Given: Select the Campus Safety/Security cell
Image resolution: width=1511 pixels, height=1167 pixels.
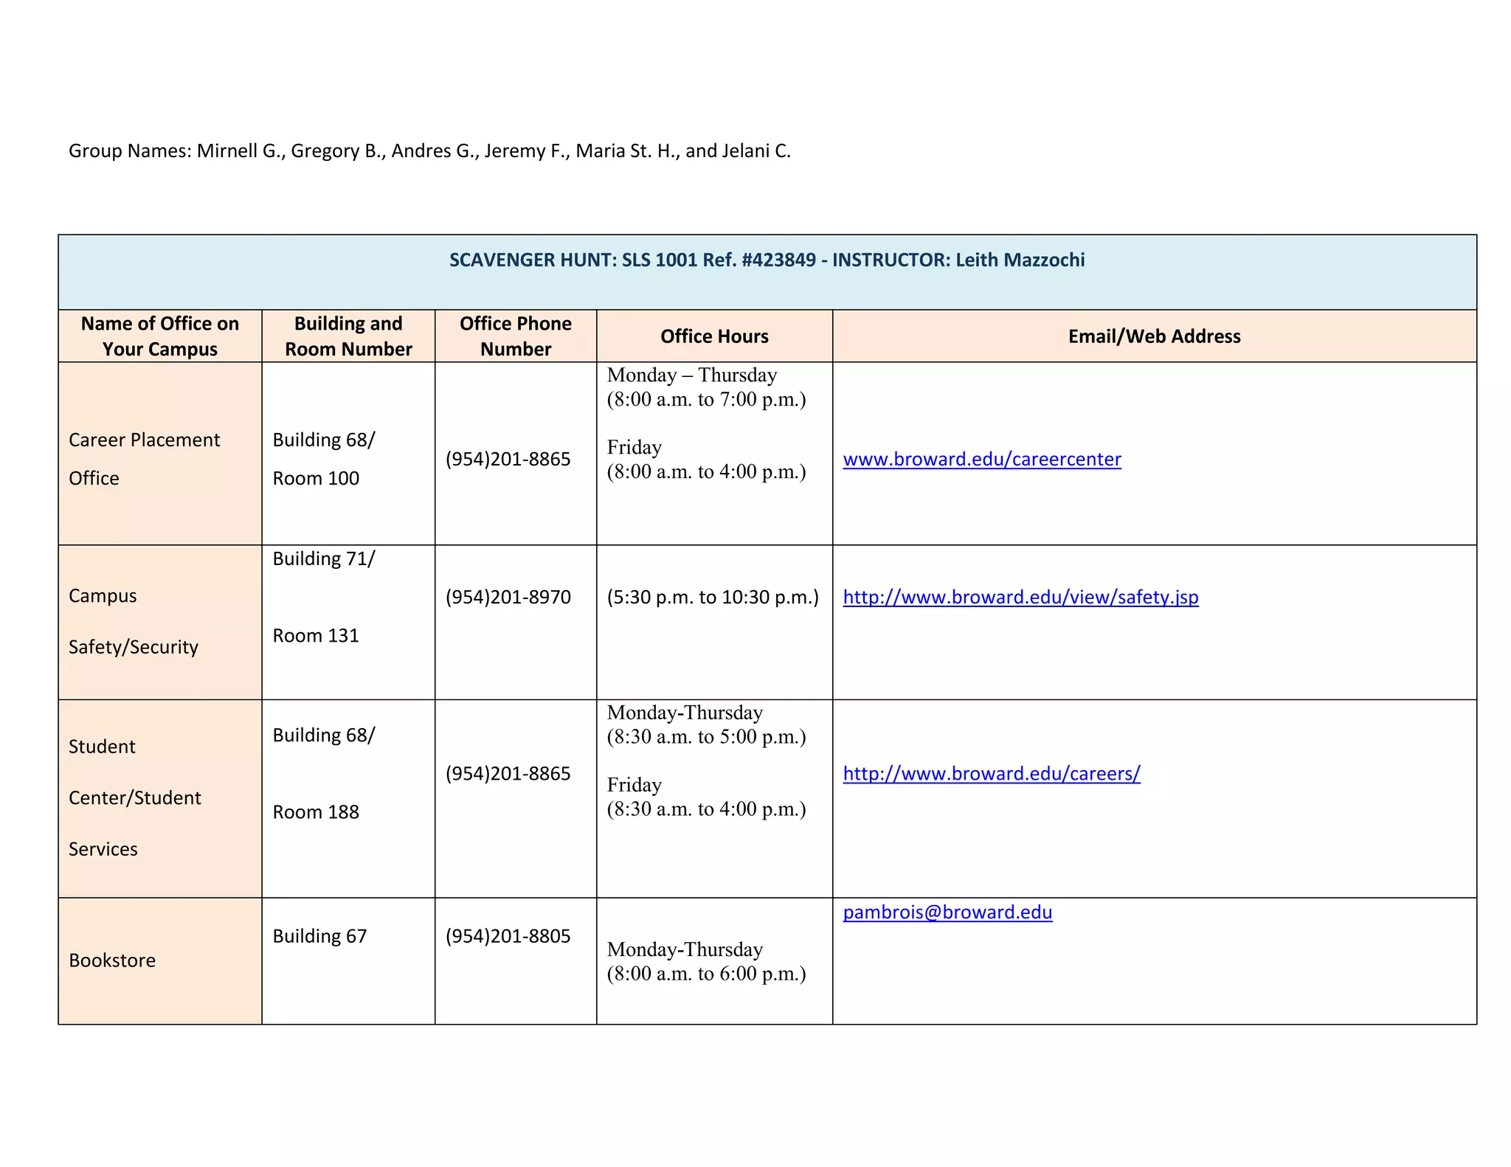Looking at the screenshot, I should click(x=133, y=621).
